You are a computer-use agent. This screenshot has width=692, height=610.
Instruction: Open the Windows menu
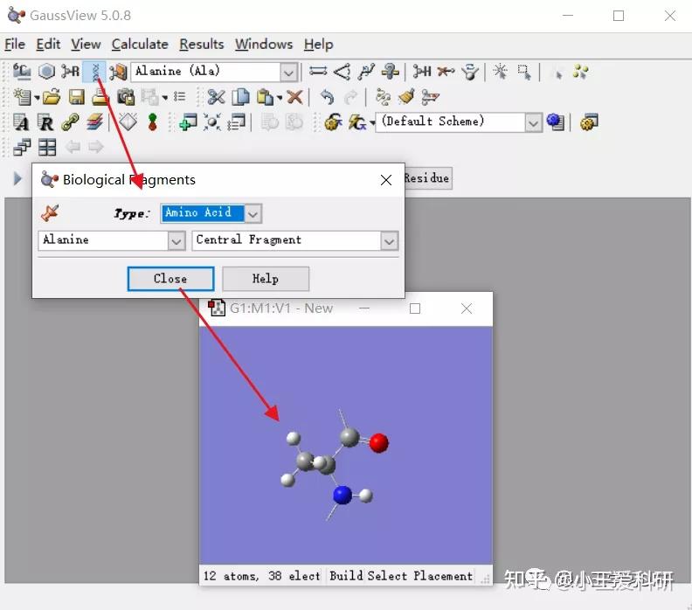264,45
